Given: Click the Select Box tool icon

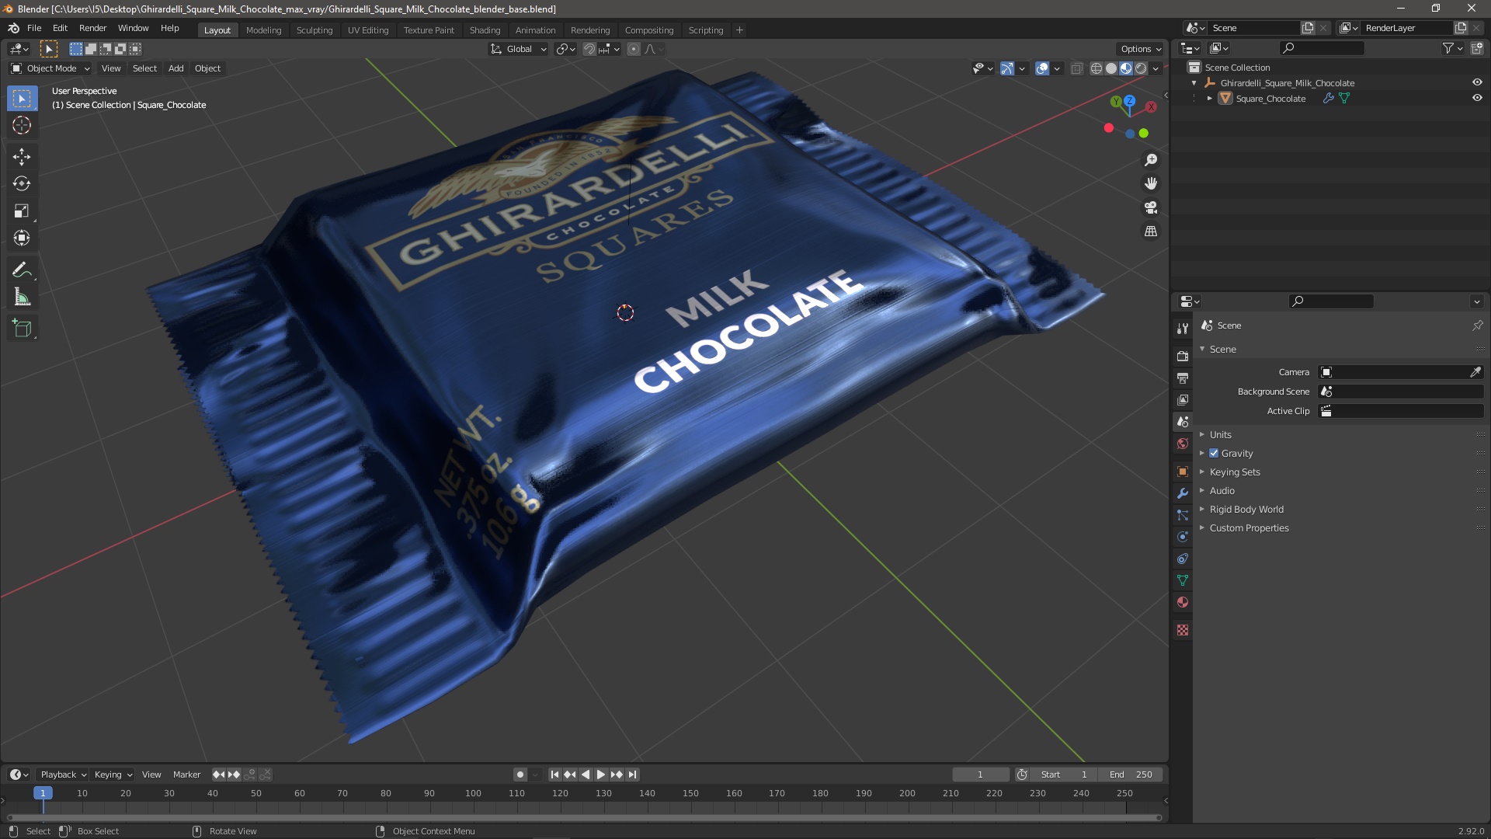Looking at the screenshot, I should (22, 99).
